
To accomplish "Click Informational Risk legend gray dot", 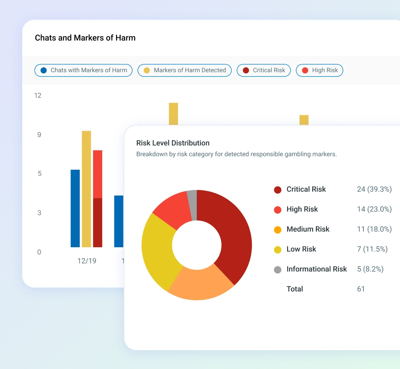I will pyautogui.click(x=278, y=269).
